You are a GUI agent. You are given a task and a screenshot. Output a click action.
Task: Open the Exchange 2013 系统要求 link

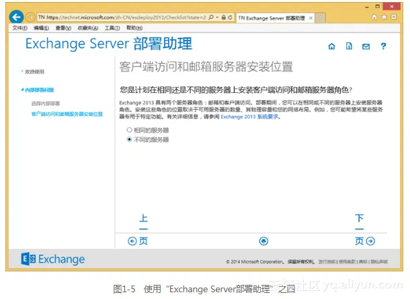tap(249, 117)
